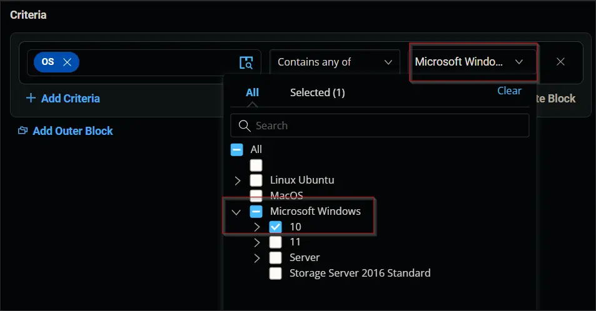Image resolution: width=596 pixels, height=311 pixels.
Task: Expand the Windows 10 node
Action: click(257, 227)
